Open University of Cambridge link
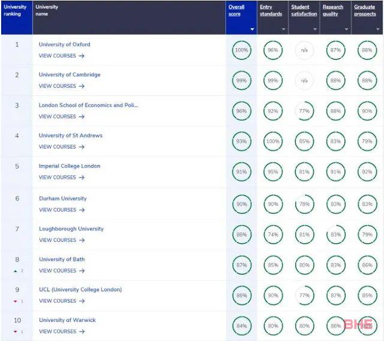 coord(70,74)
